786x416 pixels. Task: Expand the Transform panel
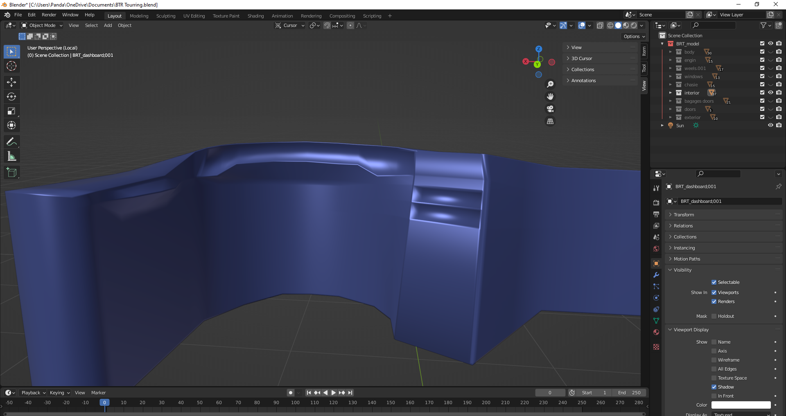(x=684, y=215)
